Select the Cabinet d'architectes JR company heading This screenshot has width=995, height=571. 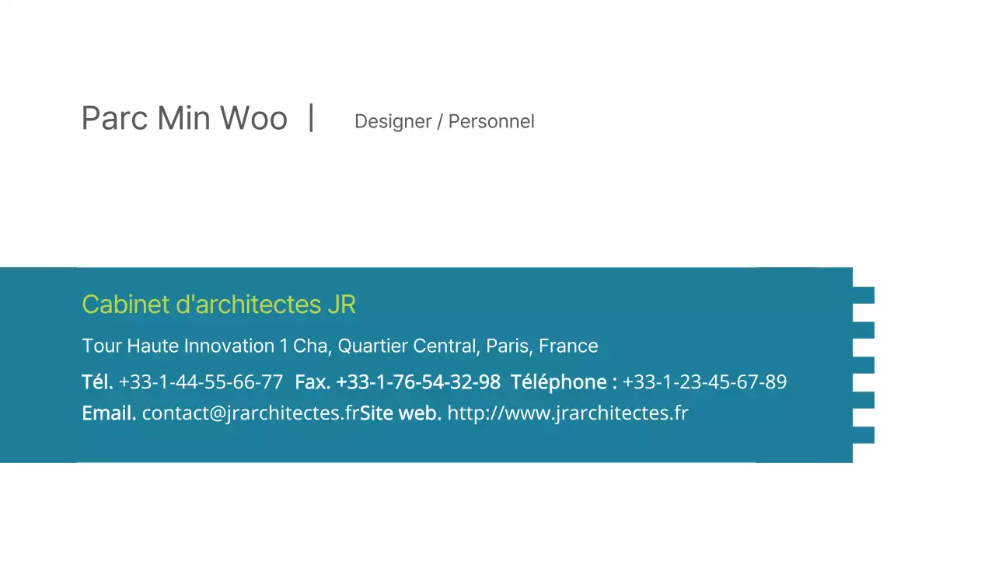[218, 304]
